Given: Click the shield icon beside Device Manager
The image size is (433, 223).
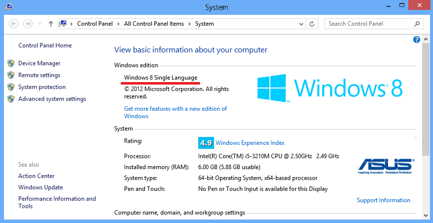Looking at the screenshot, I should click(x=11, y=63).
